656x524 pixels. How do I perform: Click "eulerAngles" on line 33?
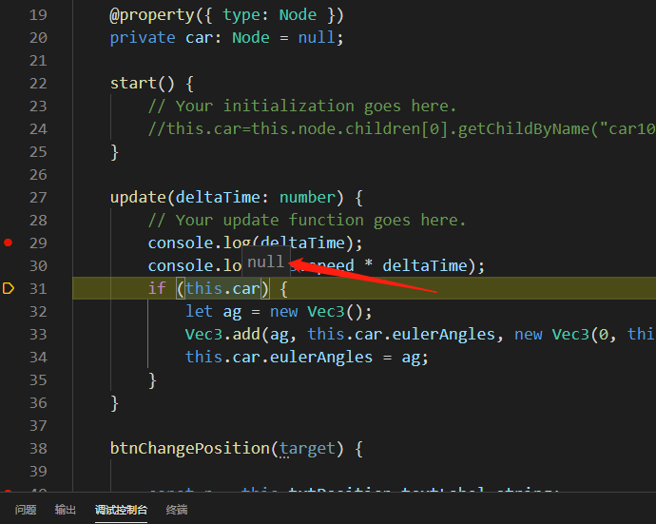tap(443, 334)
